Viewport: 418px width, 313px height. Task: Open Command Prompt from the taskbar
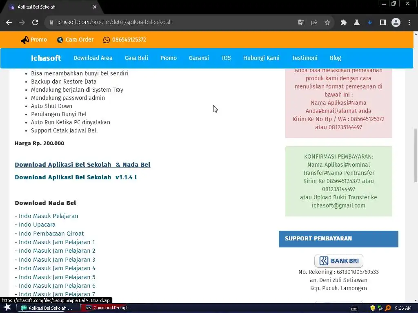(107, 308)
